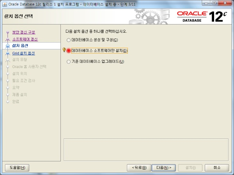Go back with the 뒤로(B) button
234x175 pixels.
pyautogui.click(x=139, y=168)
